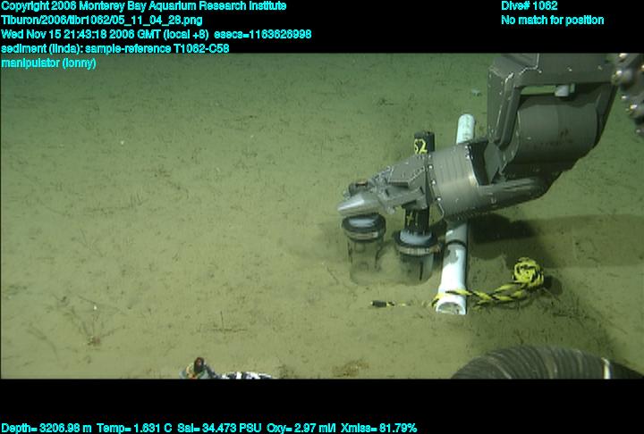
Task: Click the 'Oxy=' ml/l oxygen reading
Action: coord(301,428)
